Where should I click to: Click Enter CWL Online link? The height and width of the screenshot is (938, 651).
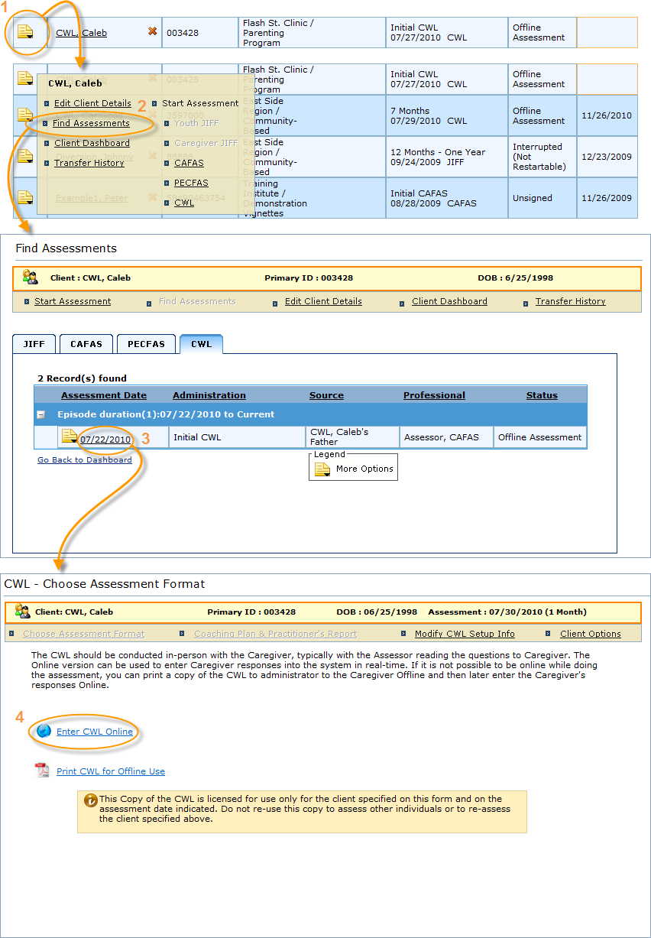coord(95,732)
